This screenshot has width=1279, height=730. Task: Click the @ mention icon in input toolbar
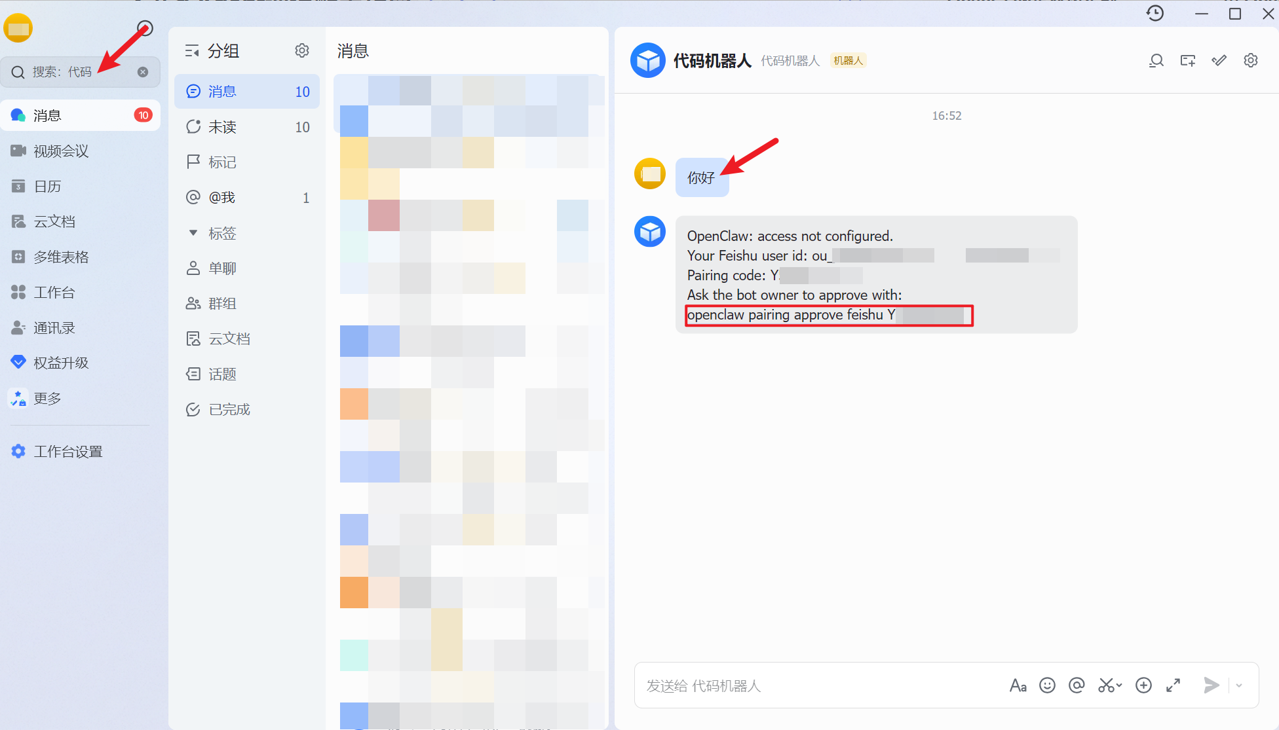click(x=1077, y=685)
